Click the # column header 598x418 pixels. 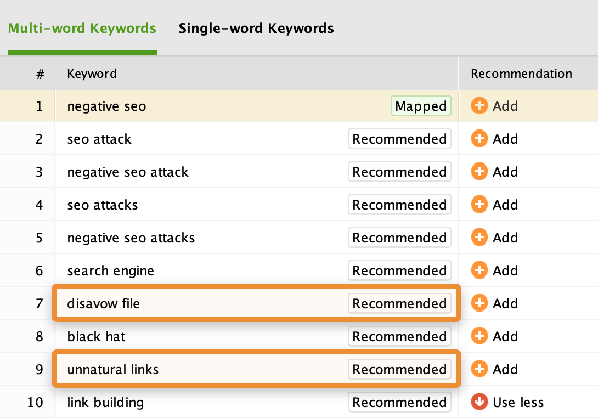40,74
